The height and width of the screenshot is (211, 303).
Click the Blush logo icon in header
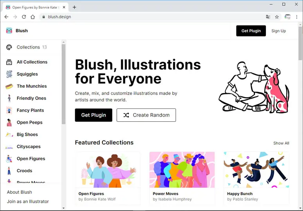9,31
